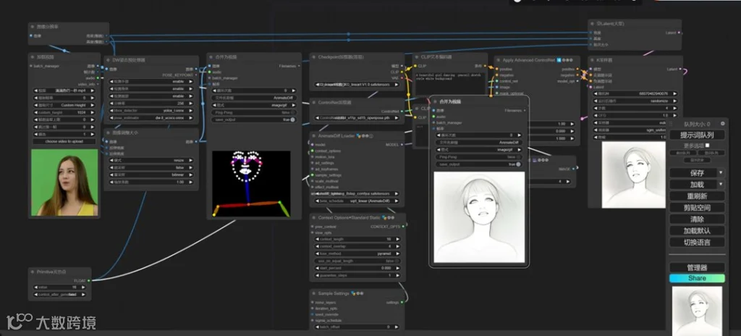The height and width of the screenshot is (336, 741).
Task: Open the dropdown arrow beside 保存
Action: [721, 173]
